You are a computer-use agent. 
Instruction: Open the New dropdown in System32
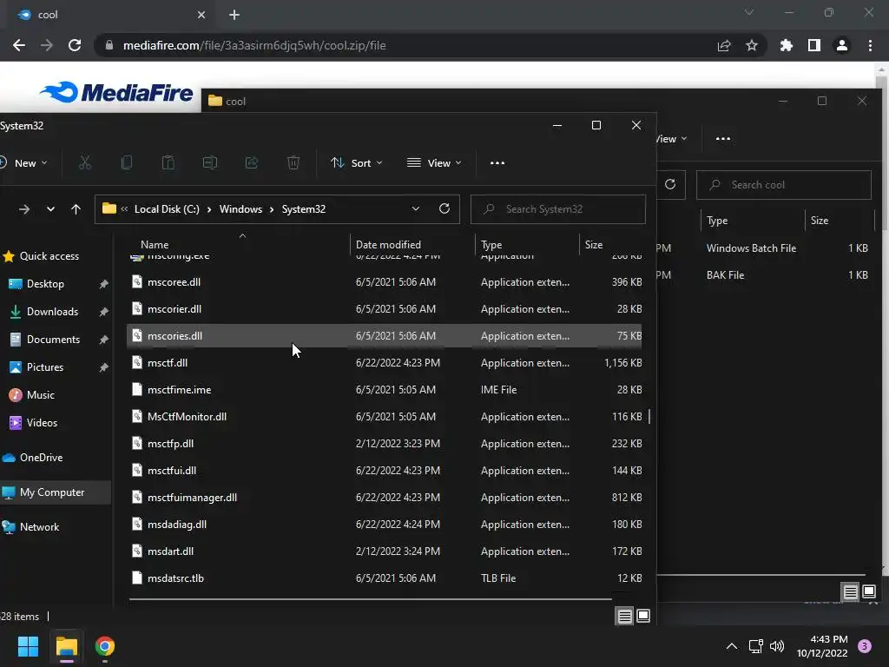(x=23, y=162)
